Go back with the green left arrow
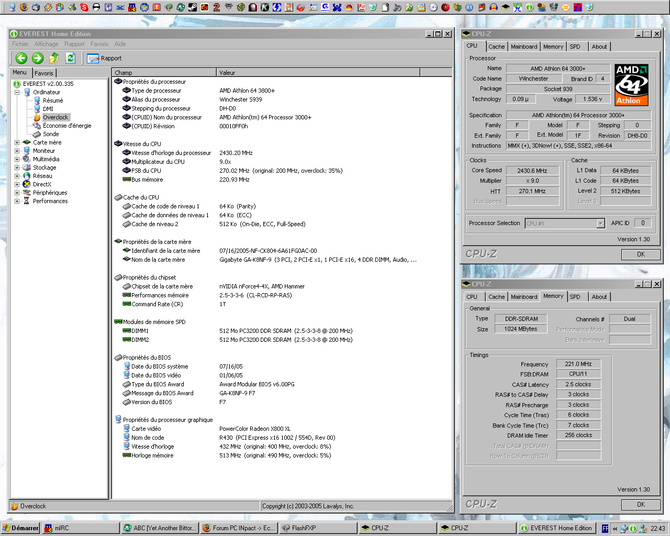 21,58
